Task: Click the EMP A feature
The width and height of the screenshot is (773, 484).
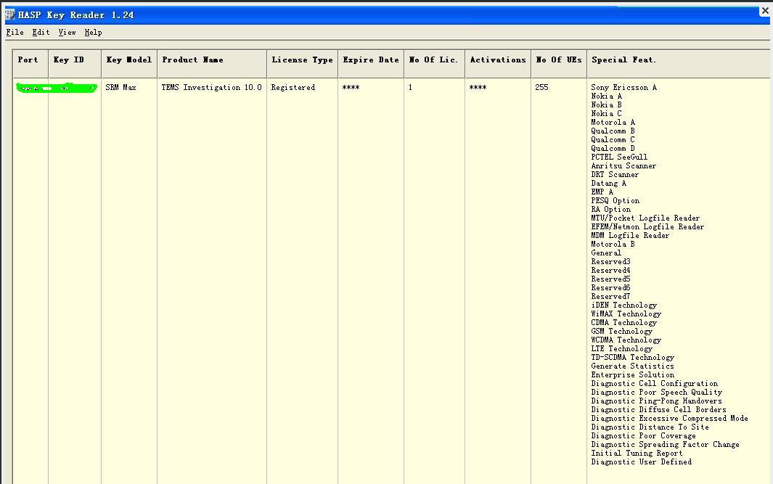Action: coord(602,192)
